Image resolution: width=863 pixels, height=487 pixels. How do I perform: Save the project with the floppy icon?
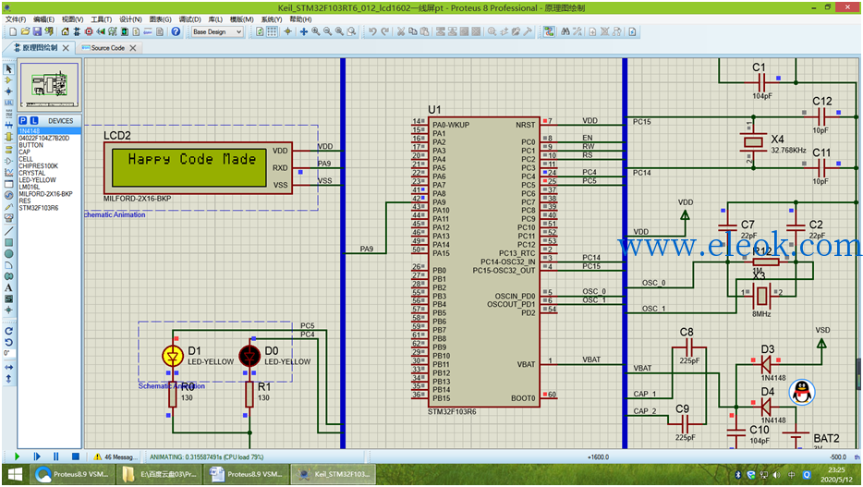coord(37,32)
